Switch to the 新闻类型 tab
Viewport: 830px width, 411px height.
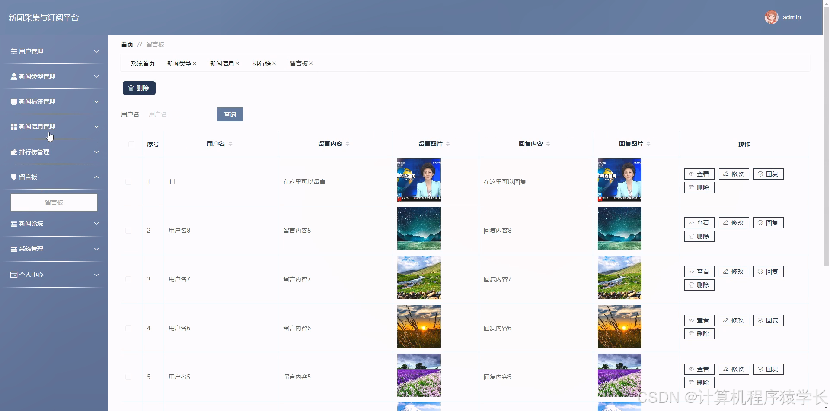click(x=179, y=63)
